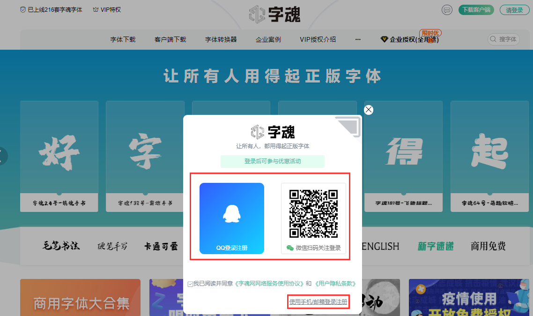Screen dimensions: 533x316
Task: Open the 商用字体大合集 banner
Action: tap(80, 298)
